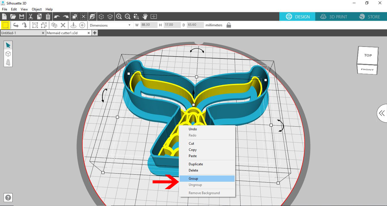
Task: Click the Open file folder icon
Action: (x=13, y=16)
